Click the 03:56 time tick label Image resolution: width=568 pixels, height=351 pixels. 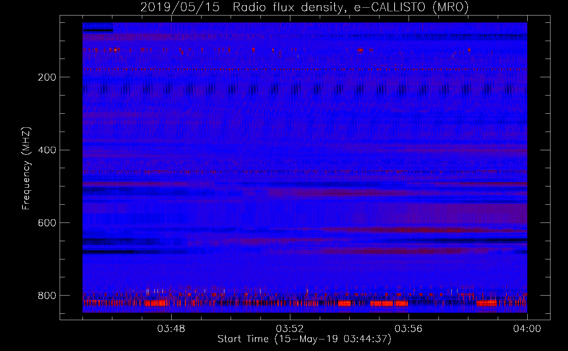click(x=409, y=329)
